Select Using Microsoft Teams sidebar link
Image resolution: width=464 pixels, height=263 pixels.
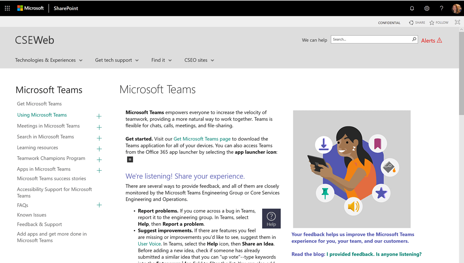(x=42, y=115)
